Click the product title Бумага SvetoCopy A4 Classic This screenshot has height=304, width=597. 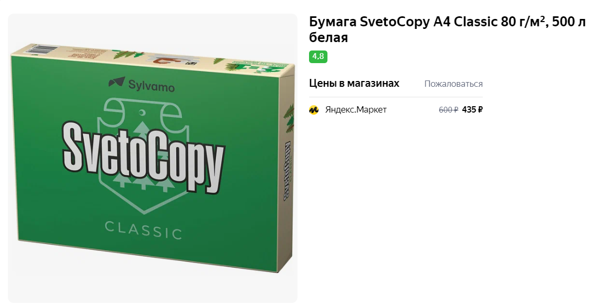coord(404,23)
